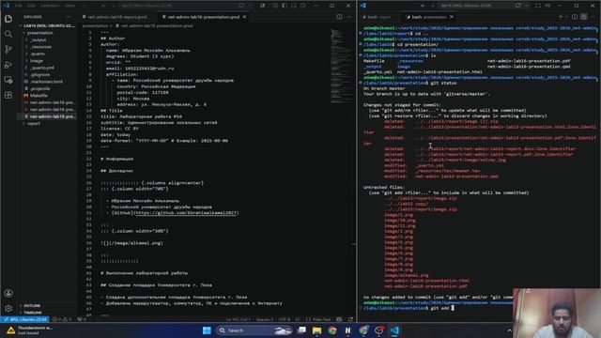The width and height of the screenshot is (601, 338).
Task: Click the taskbar Search box
Action: pyautogui.click(x=254, y=330)
